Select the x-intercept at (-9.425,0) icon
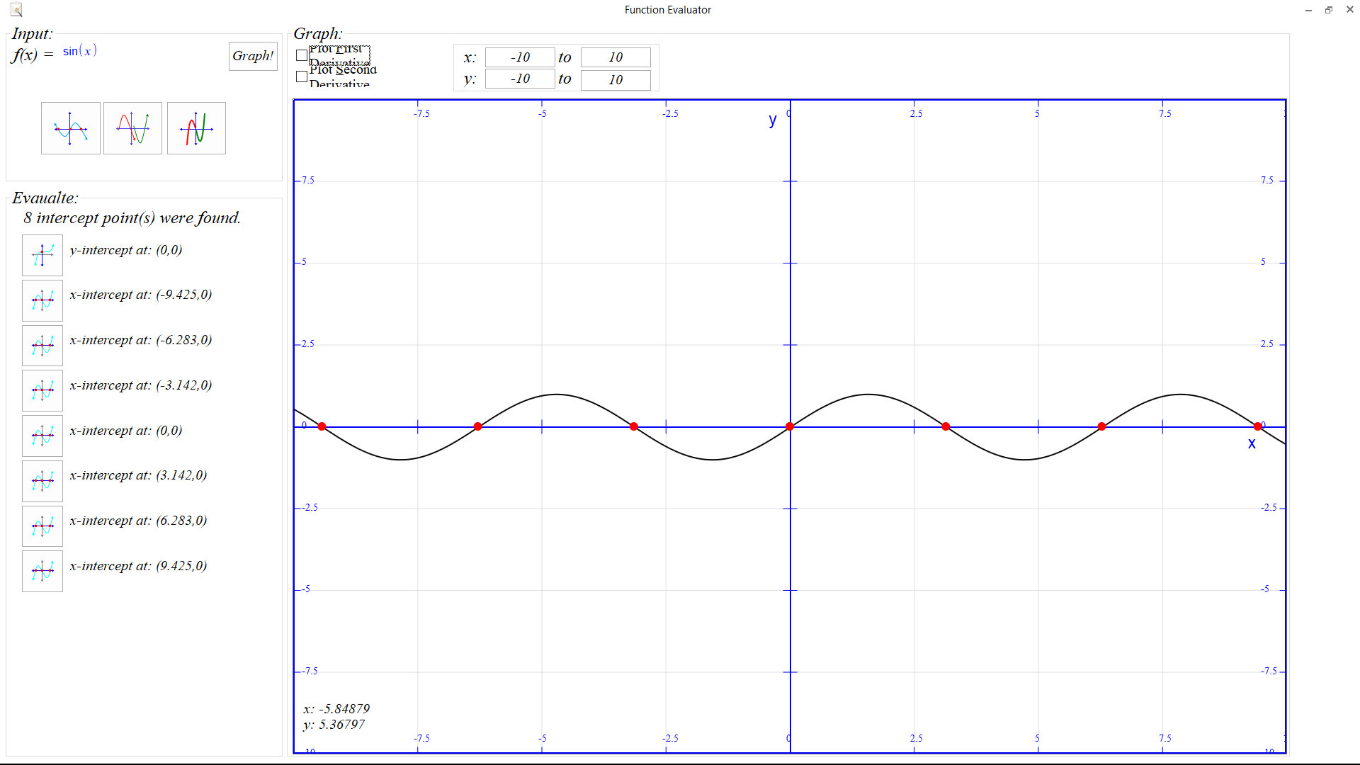1360x765 pixels. [x=42, y=300]
